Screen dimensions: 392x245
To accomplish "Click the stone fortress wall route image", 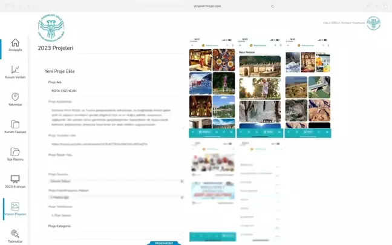I will [x=260, y=67].
